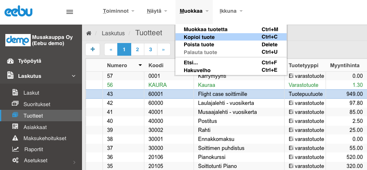Open Työpöytä dashboard in sidebar

pos(29,61)
